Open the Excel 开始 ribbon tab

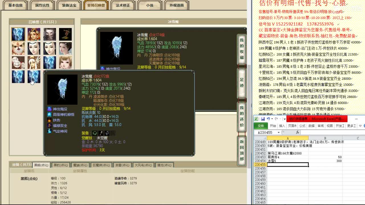click(273, 126)
